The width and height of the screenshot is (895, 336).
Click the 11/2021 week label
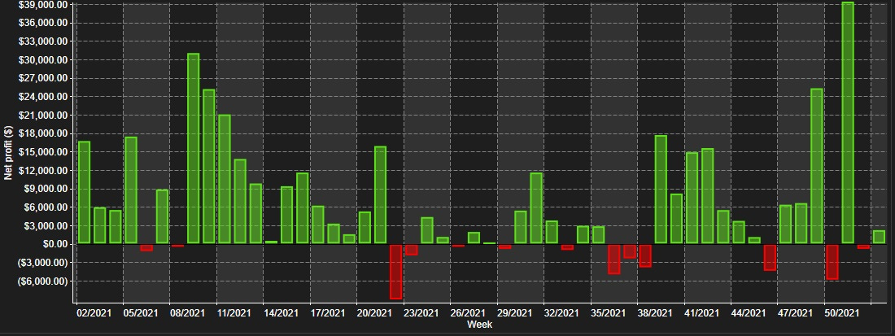[x=234, y=313]
